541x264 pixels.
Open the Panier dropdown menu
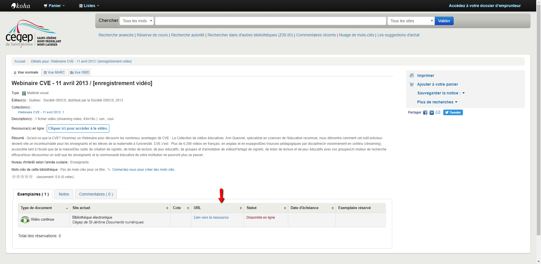pos(54,6)
